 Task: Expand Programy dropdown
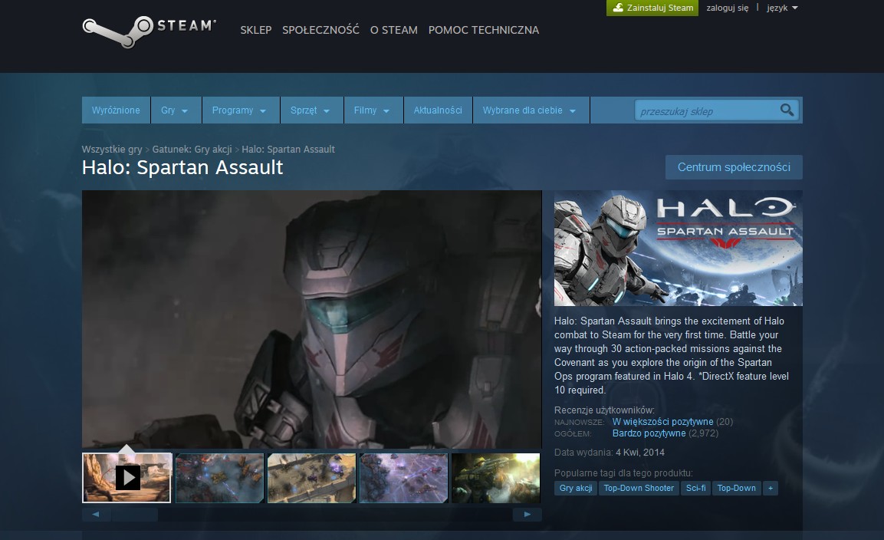tap(241, 110)
